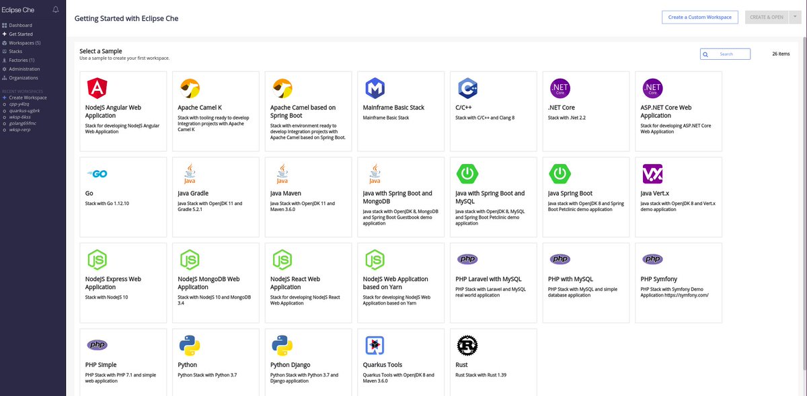
Task: Click the Vert.x purple logo
Action: (652, 173)
